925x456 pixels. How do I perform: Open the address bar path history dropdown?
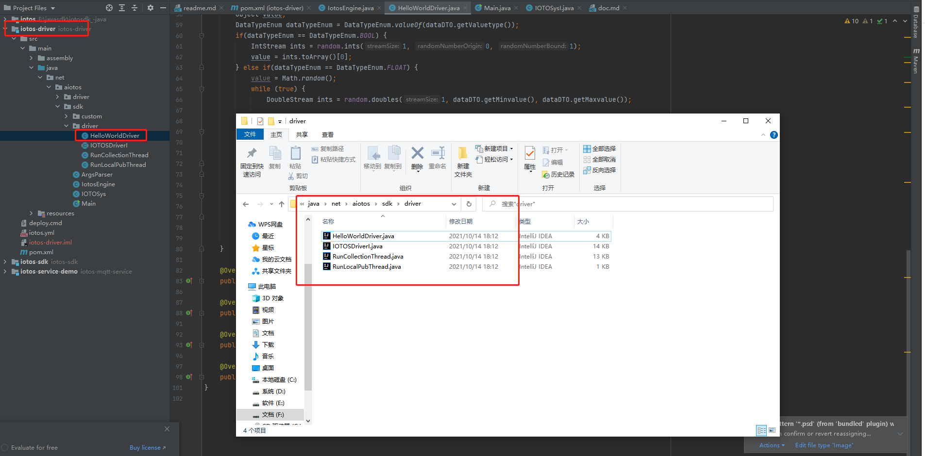(454, 204)
